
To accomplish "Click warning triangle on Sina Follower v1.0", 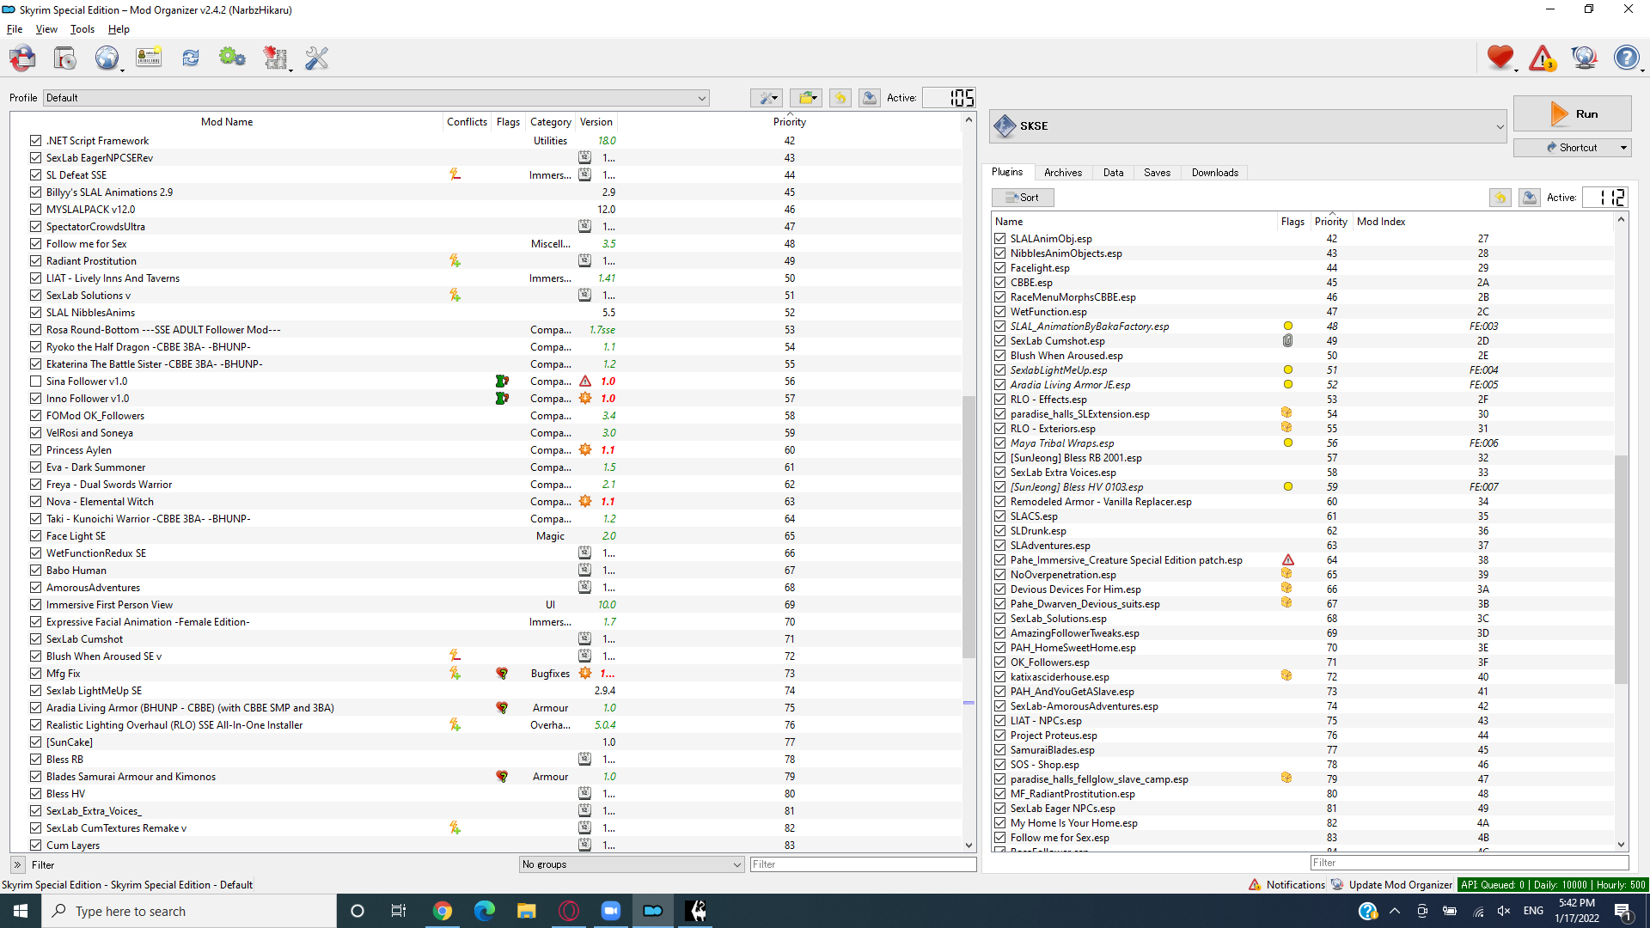I will (x=585, y=381).
